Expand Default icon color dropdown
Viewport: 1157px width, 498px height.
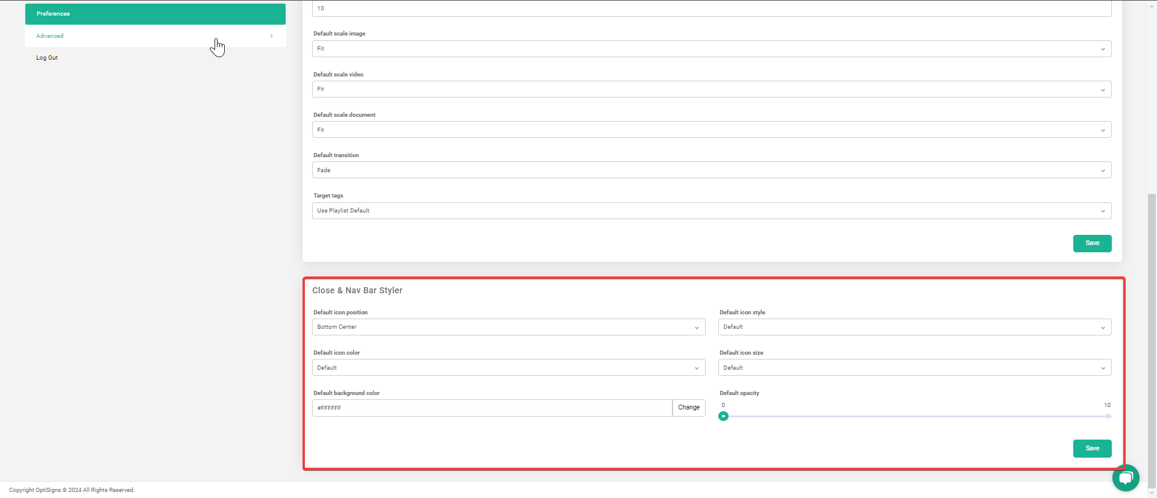tap(509, 367)
